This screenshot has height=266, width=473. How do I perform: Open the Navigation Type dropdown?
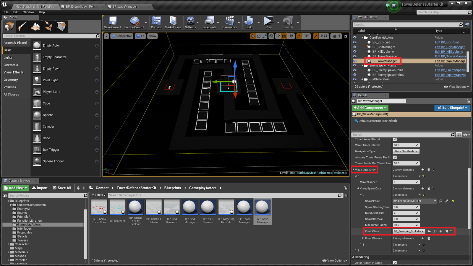pos(406,151)
